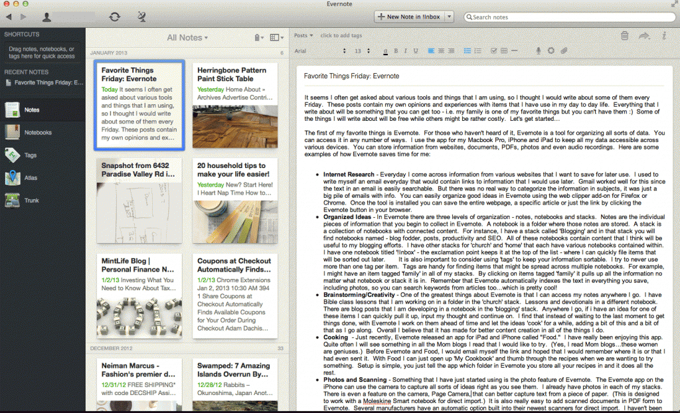Open the All Notes dropdown

pyautogui.click(x=187, y=38)
